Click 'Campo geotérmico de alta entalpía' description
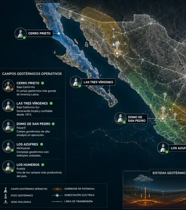 click(33, 133)
